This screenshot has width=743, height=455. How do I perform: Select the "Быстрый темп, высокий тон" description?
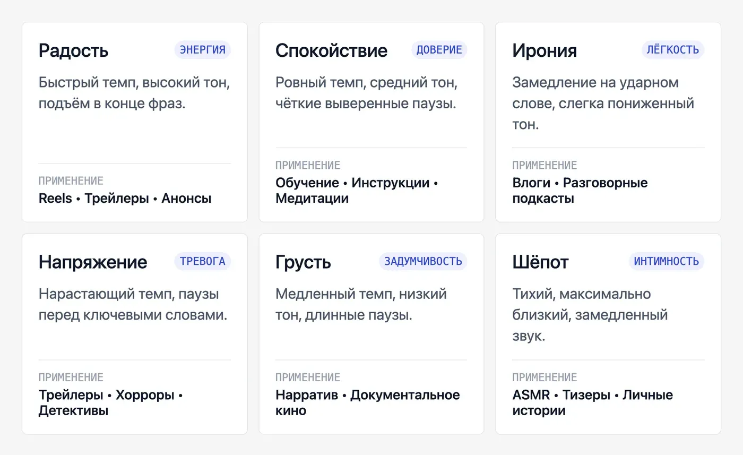(134, 93)
